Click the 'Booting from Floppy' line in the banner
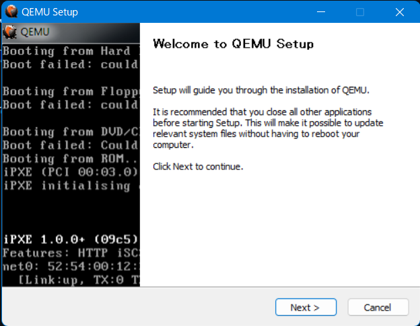420x326 pixels. (x=70, y=91)
